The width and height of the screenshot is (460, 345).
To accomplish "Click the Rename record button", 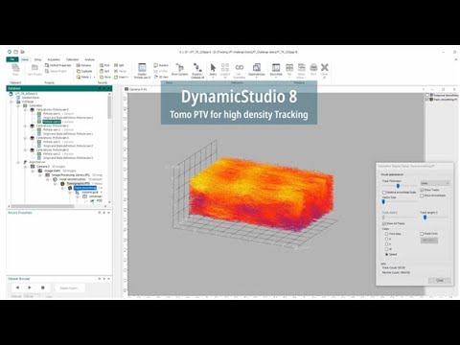I will (x=84, y=65).
